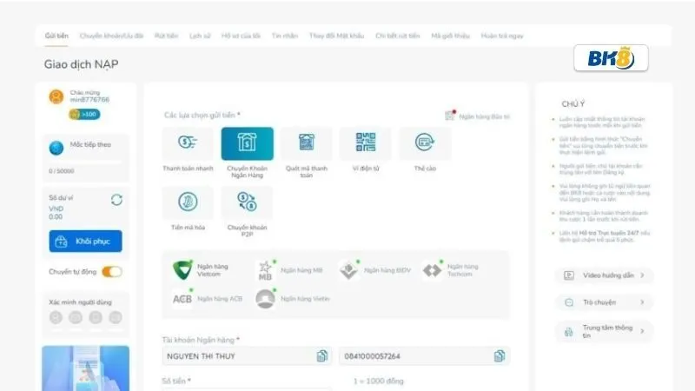This screenshot has width=695, height=391.
Task: Choose Chuyển khoản P2P icon
Action: pos(247,202)
